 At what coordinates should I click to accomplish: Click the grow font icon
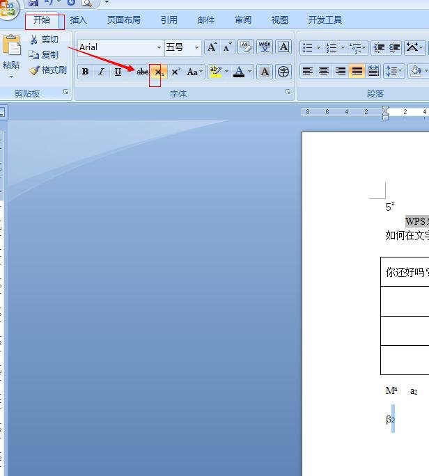coord(212,47)
